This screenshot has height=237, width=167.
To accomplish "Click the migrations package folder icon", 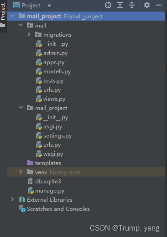I will pos(38,34).
